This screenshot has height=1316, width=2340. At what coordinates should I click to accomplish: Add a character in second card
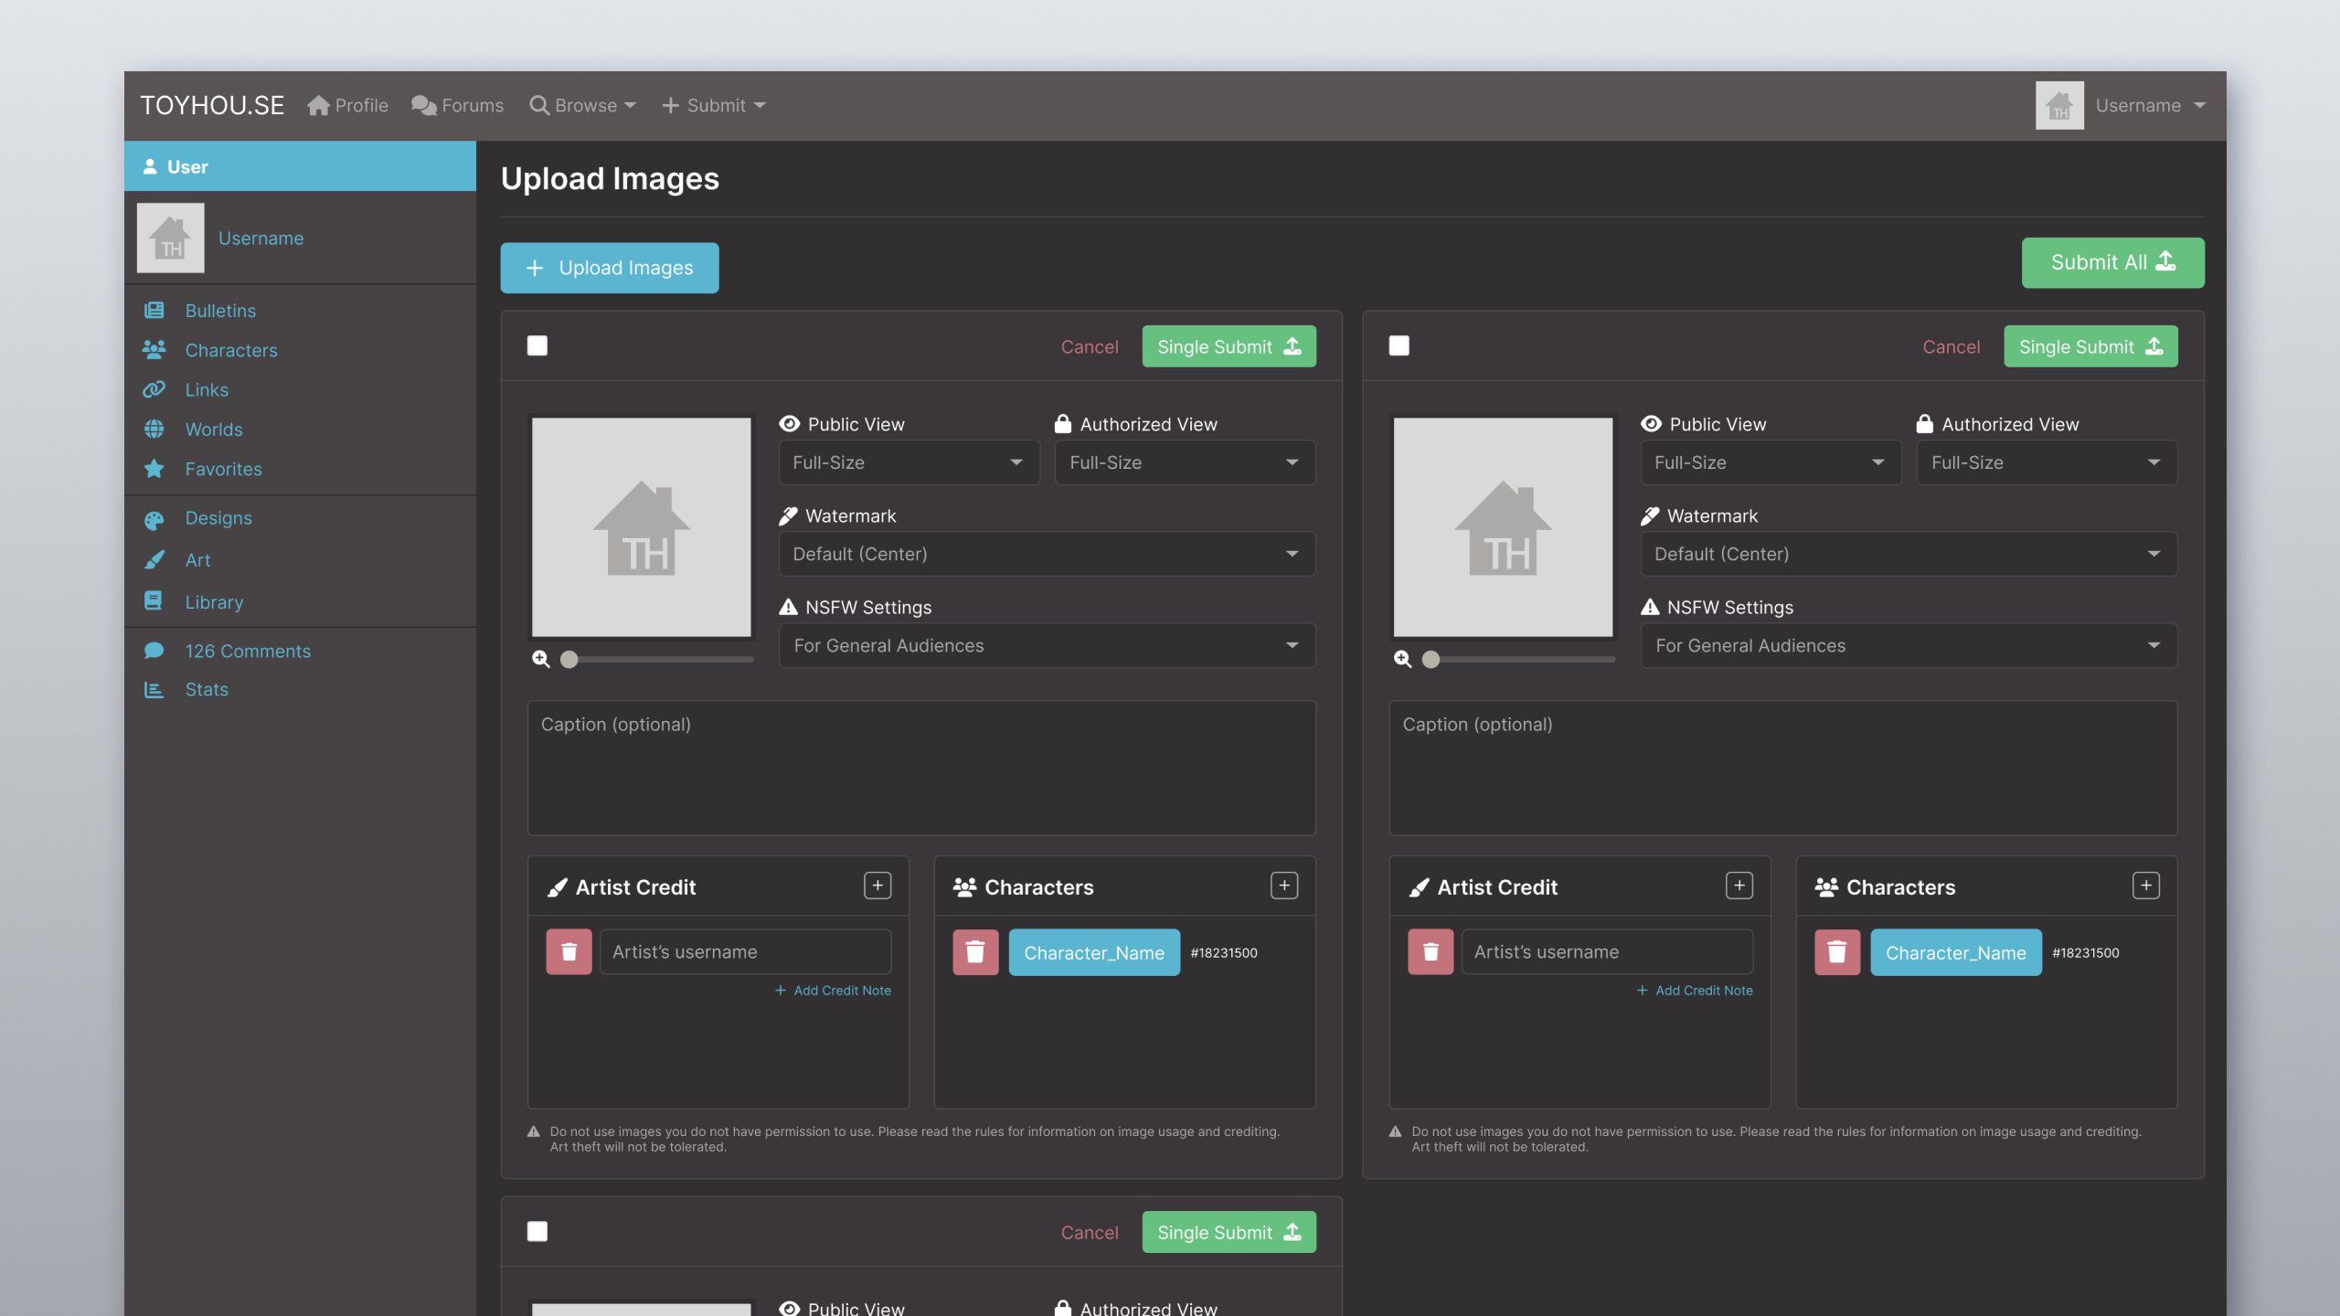pyautogui.click(x=2146, y=886)
